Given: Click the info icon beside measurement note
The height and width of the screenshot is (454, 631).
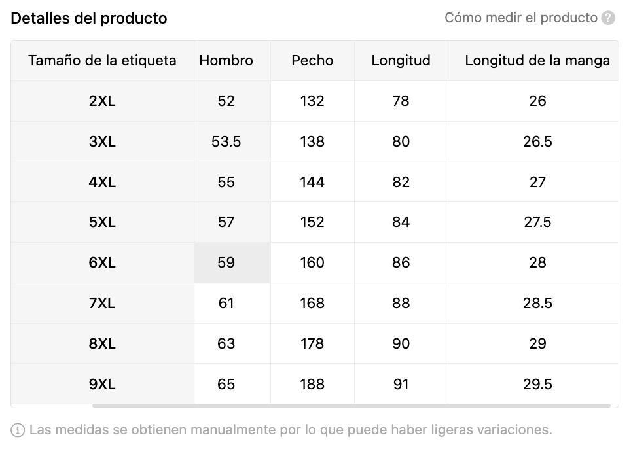Looking at the screenshot, I should pyautogui.click(x=18, y=430).
